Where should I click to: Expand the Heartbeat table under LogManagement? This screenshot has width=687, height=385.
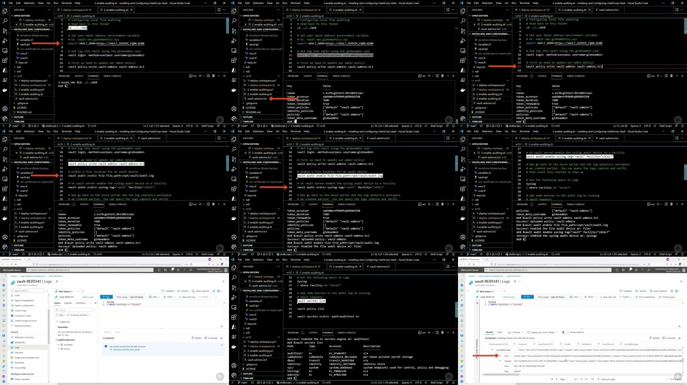pos(59,345)
